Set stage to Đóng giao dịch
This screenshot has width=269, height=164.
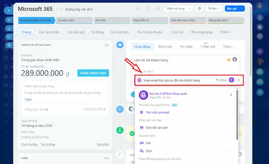(x=226, y=20)
